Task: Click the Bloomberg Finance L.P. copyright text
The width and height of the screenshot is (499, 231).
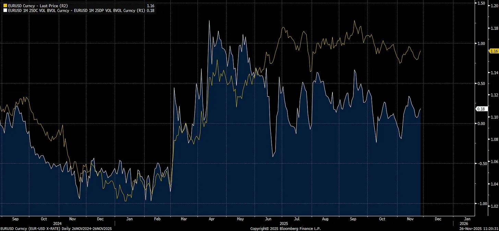Action: pyautogui.click(x=286, y=229)
